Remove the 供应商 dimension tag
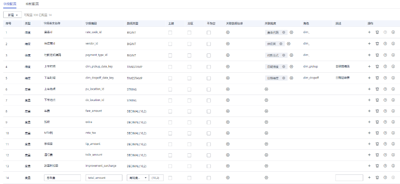The height and width of the screenshot is (184, 400). (x=282, y=44)
